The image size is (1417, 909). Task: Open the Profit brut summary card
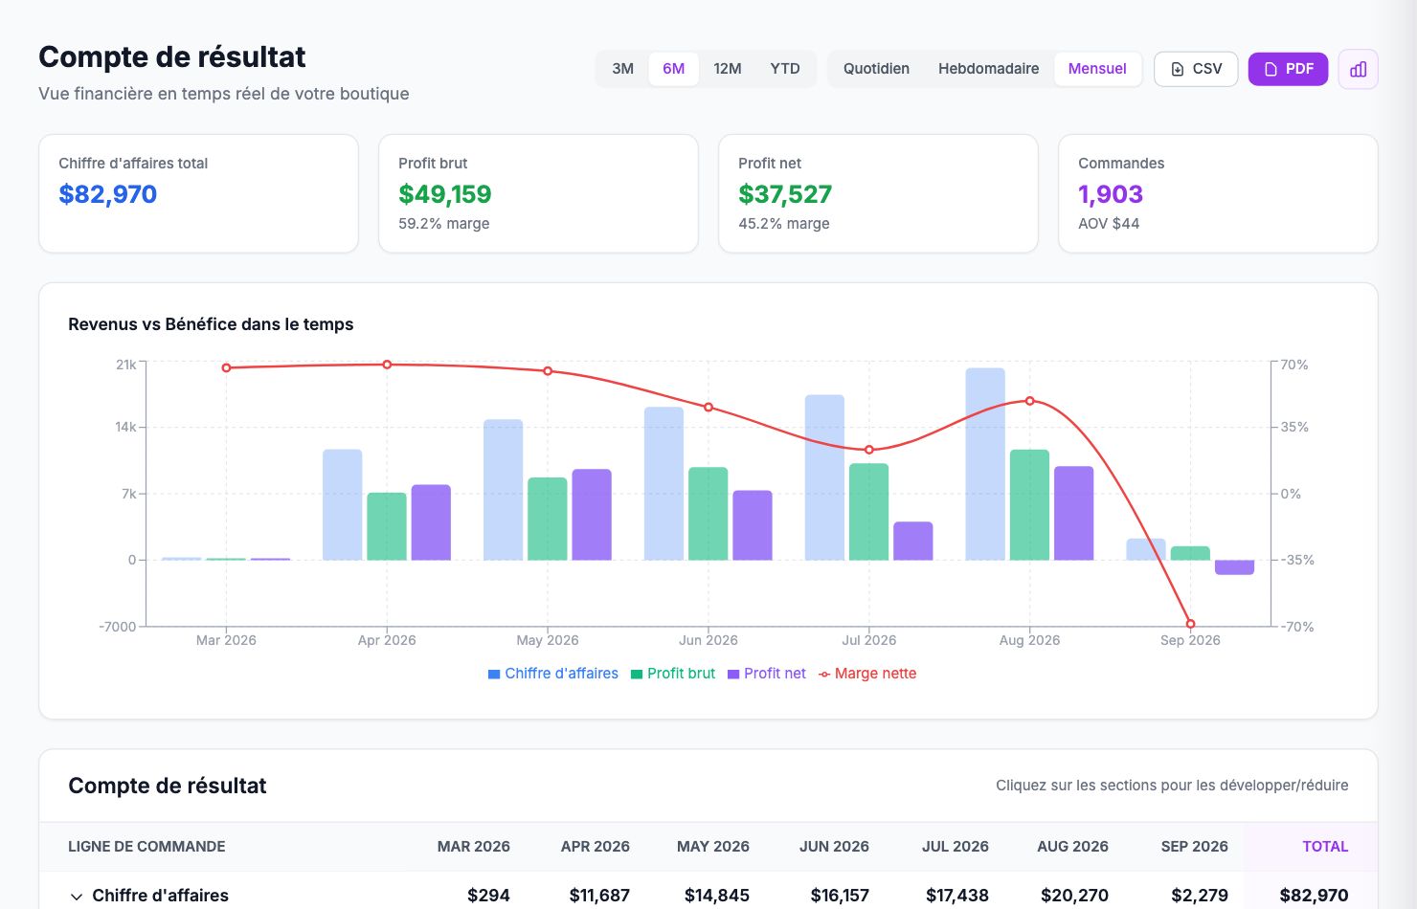538,193
